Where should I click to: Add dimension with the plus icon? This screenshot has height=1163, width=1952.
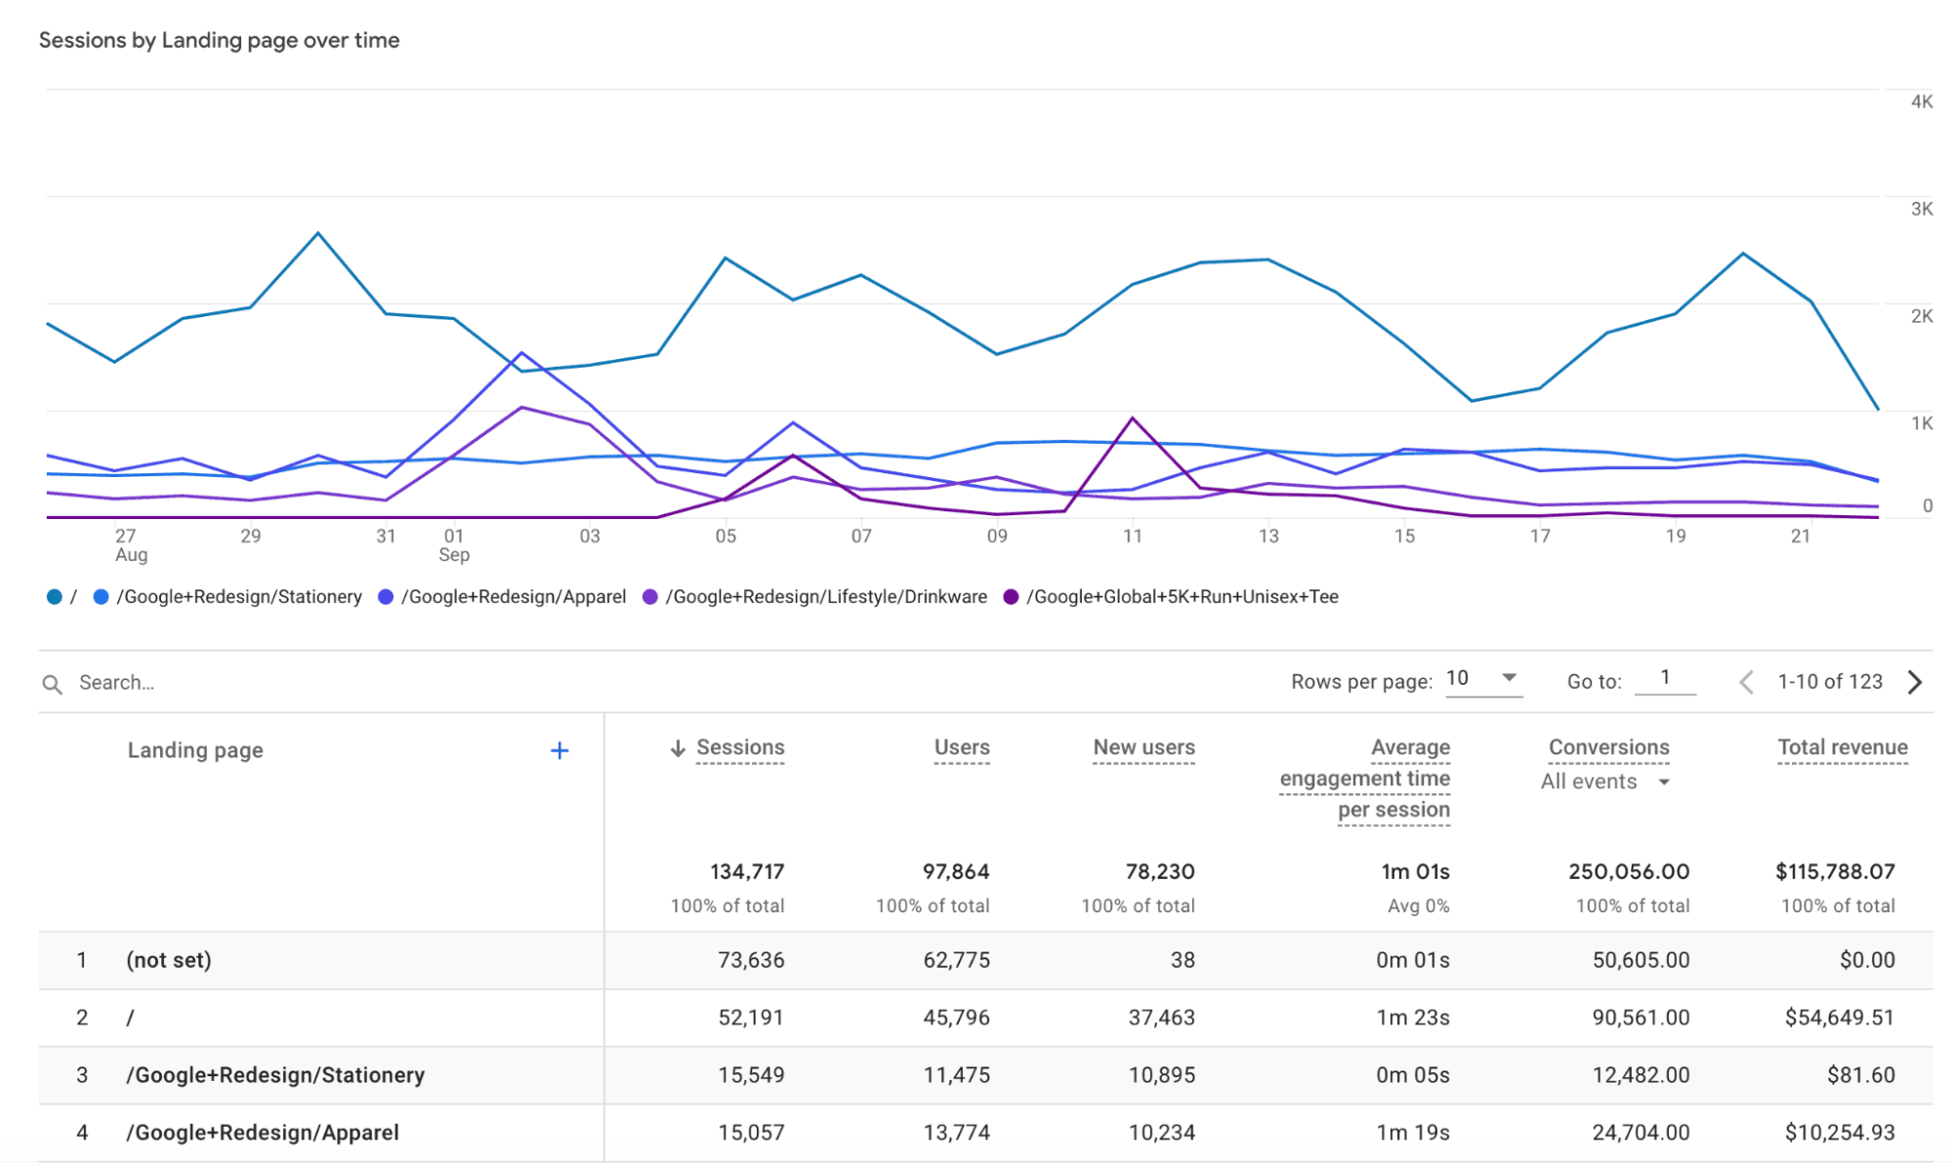pos(560,750)
